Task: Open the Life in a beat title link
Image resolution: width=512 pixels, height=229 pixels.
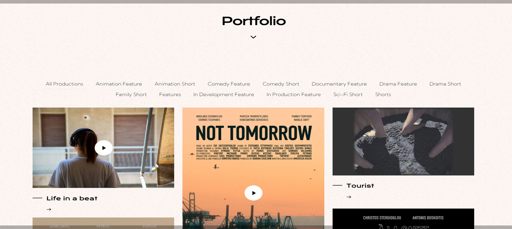Action: point(72,198)
